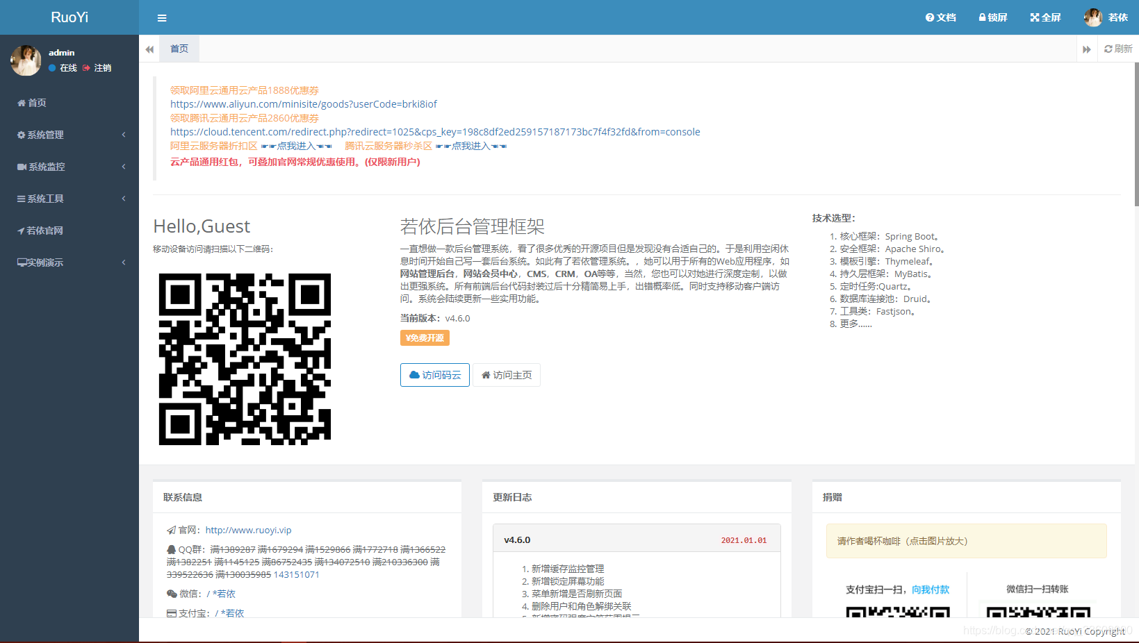Open the cloud.tencent.com redirect URL
This screenshot has height=643, width=1139.
(435, 132)
